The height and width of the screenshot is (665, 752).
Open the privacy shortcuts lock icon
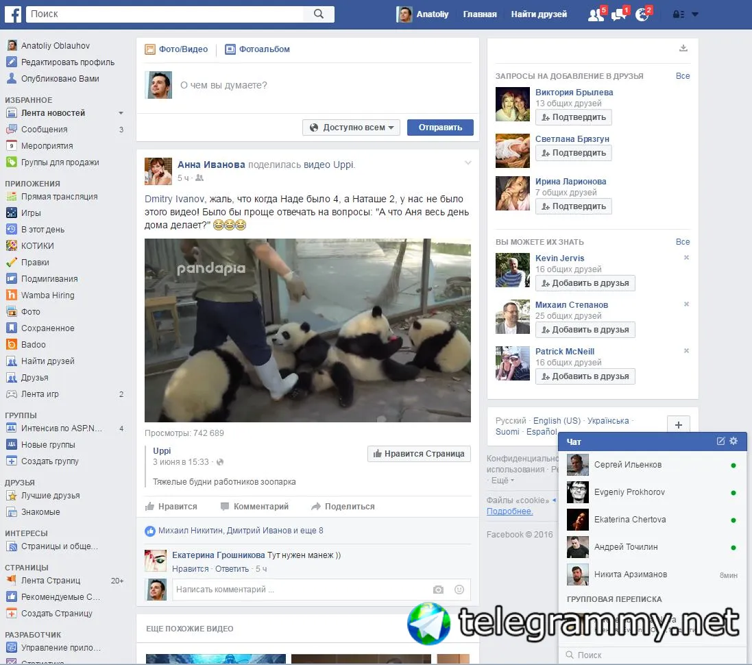coord(678,14)
